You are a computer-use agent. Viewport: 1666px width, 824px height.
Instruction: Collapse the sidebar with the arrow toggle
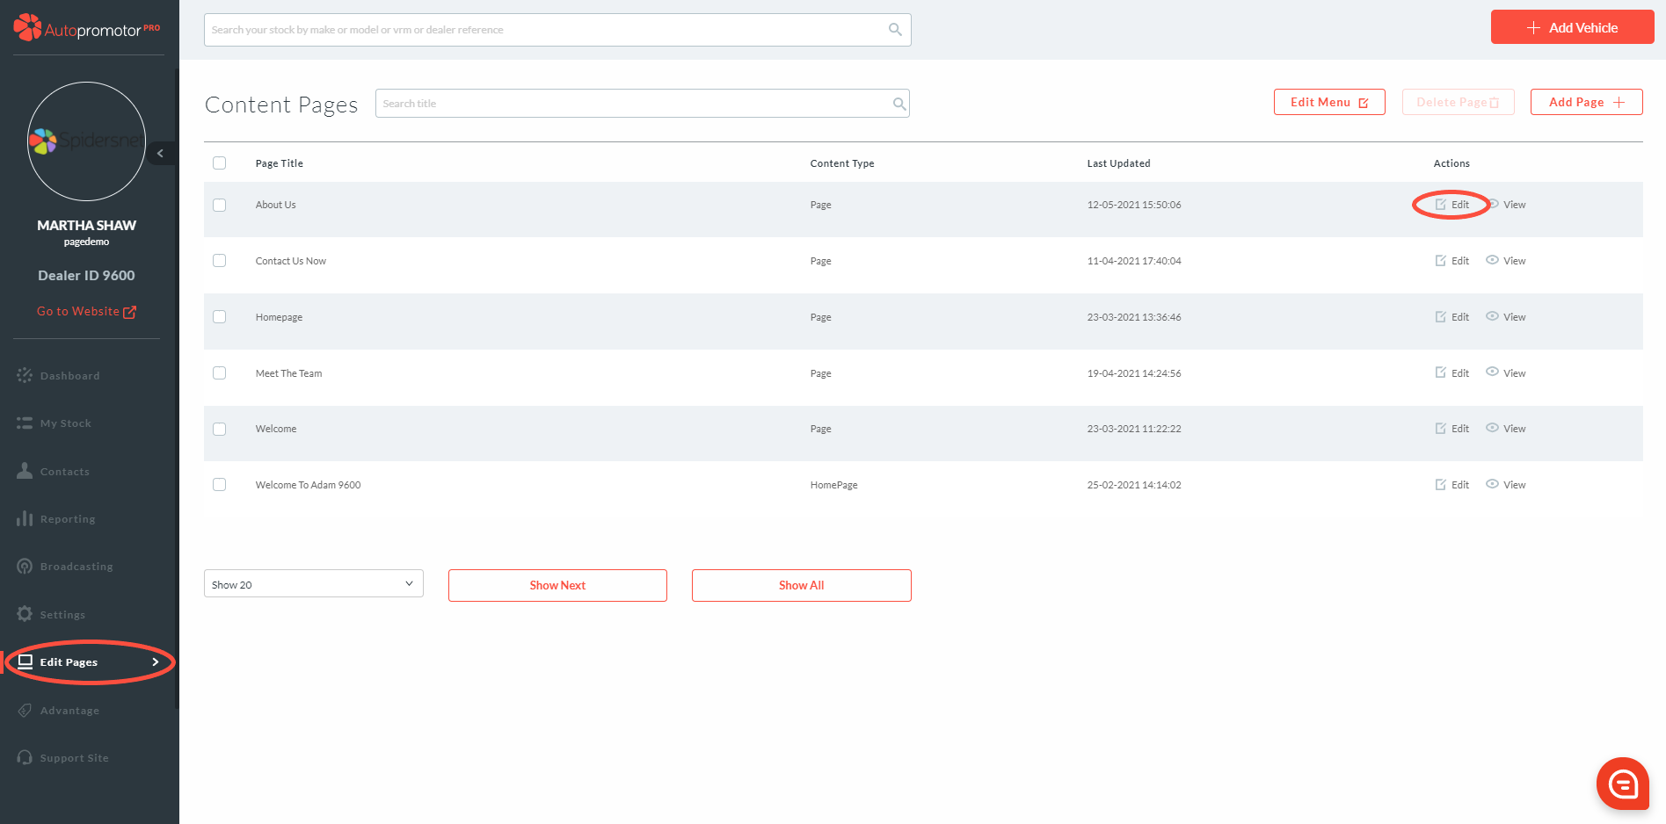click(x=160, y=154)
